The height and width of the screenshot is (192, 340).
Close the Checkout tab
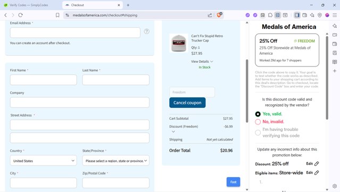pos(119,5)
